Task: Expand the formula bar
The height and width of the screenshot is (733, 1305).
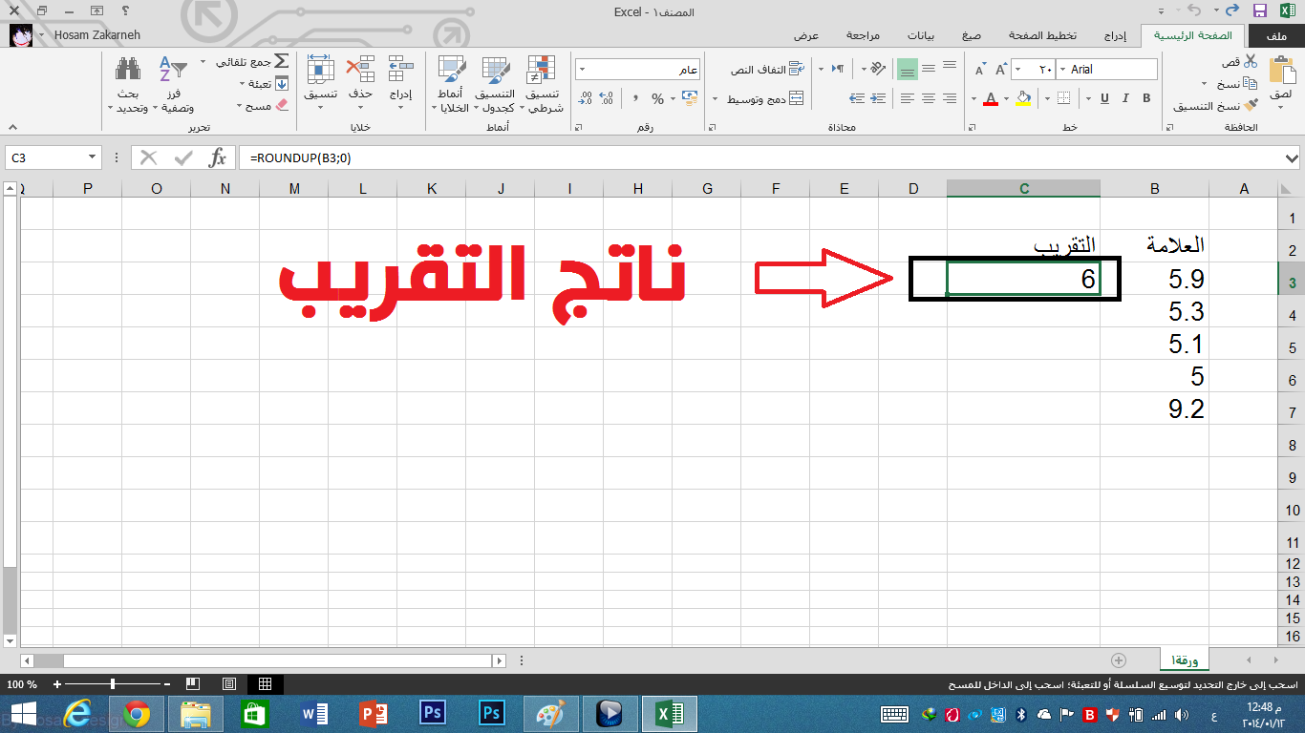Action: [x=1292, y=157]
